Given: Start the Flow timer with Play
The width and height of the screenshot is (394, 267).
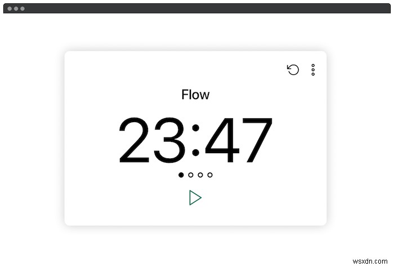Looking at the screenshot, I should pyautogui.click(x=195, y=198).
